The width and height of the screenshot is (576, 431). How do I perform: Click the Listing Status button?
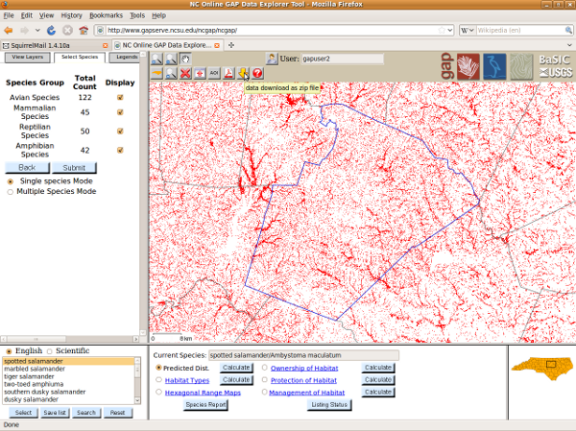[x=329, y=405]
